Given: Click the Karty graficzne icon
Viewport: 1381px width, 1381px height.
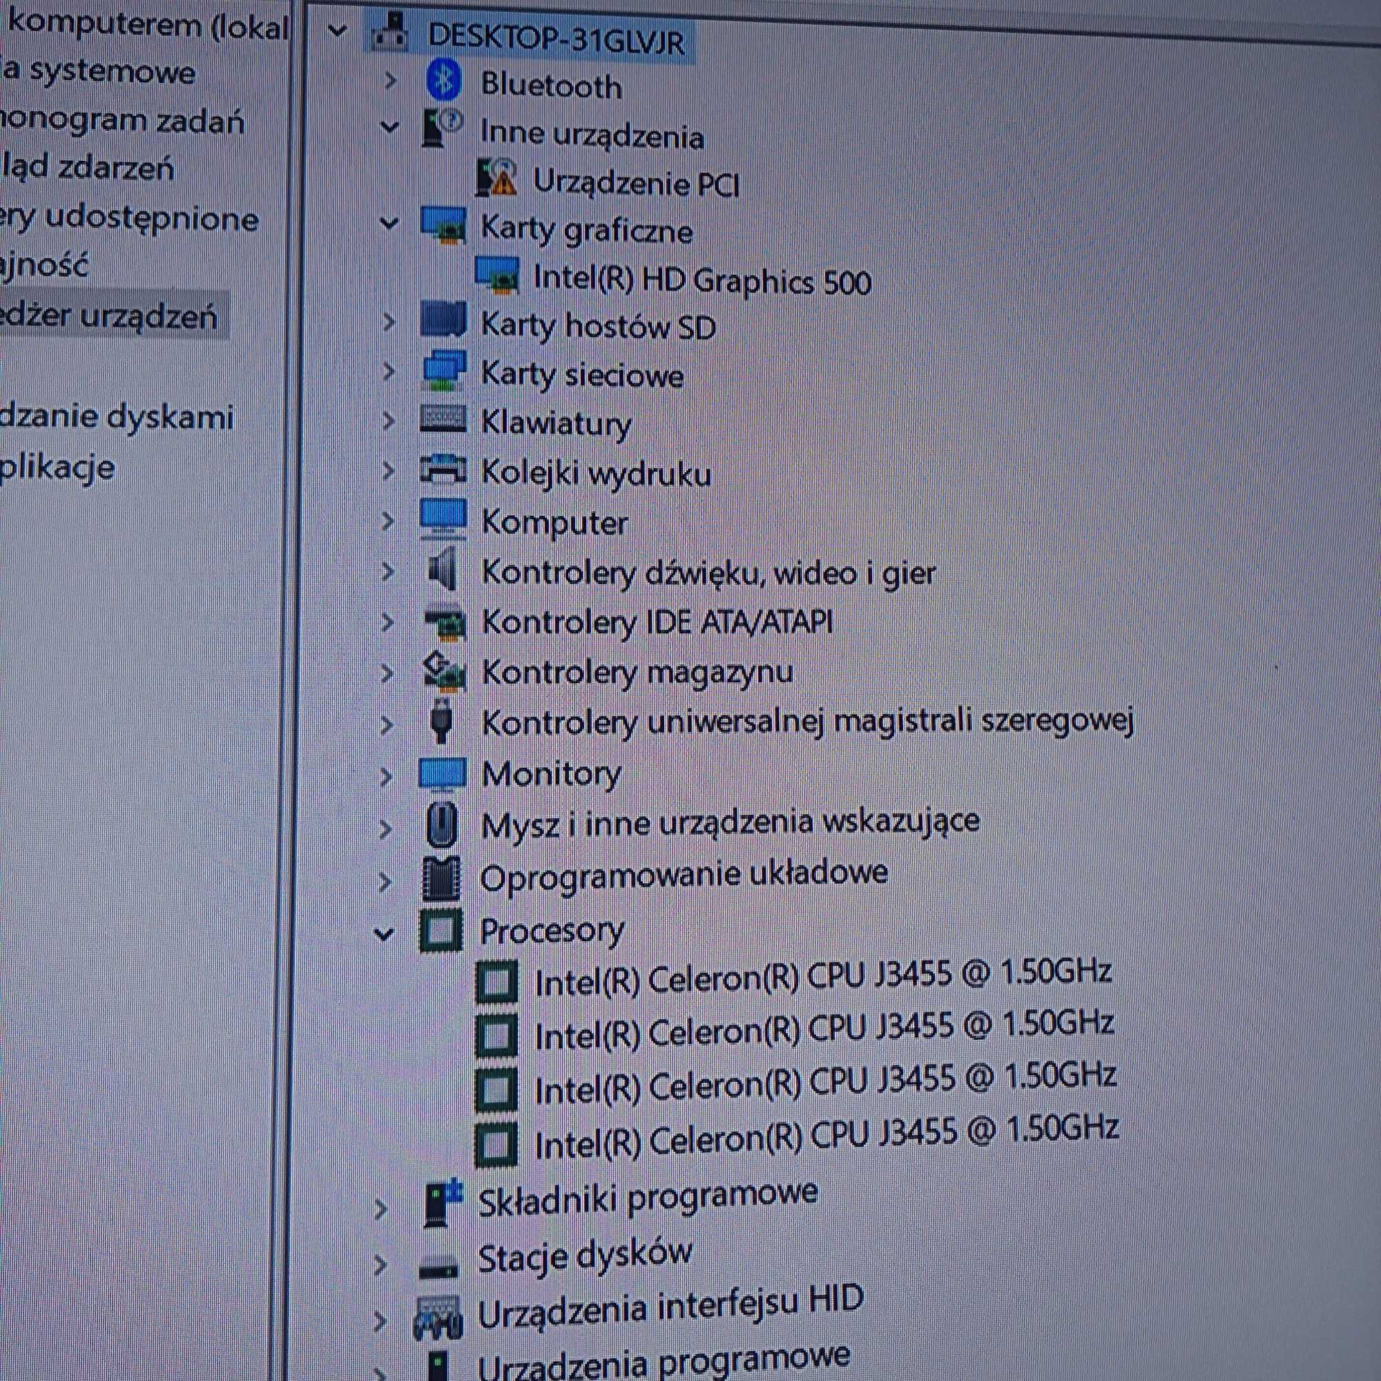Looking at the screenshot, I should pyautogui.click(x=443, y=225).
